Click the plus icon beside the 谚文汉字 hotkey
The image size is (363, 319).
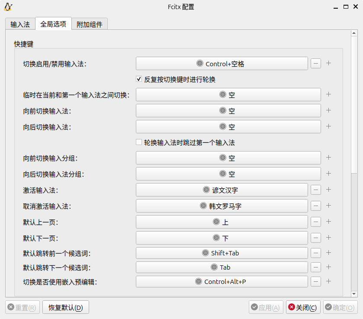coord(328,190)
